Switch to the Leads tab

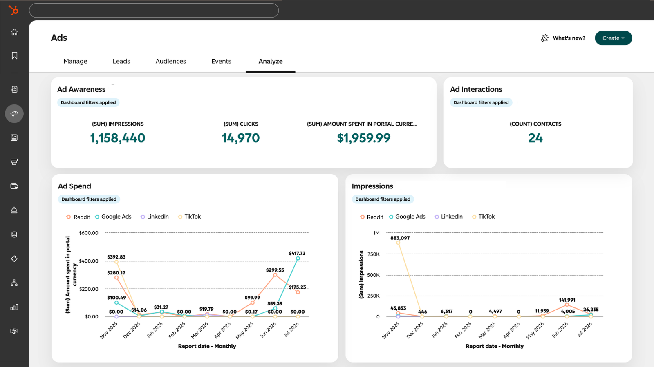[x=121, y=61]
